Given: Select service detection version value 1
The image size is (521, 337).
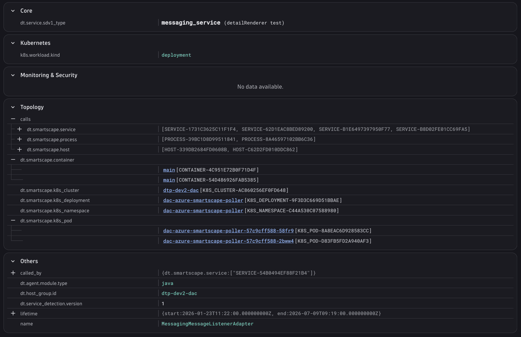Looking at the screenshot, I should 163,304.
